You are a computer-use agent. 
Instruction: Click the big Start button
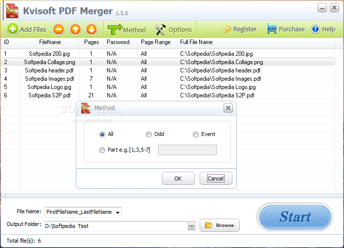click(x=295, y=217)
